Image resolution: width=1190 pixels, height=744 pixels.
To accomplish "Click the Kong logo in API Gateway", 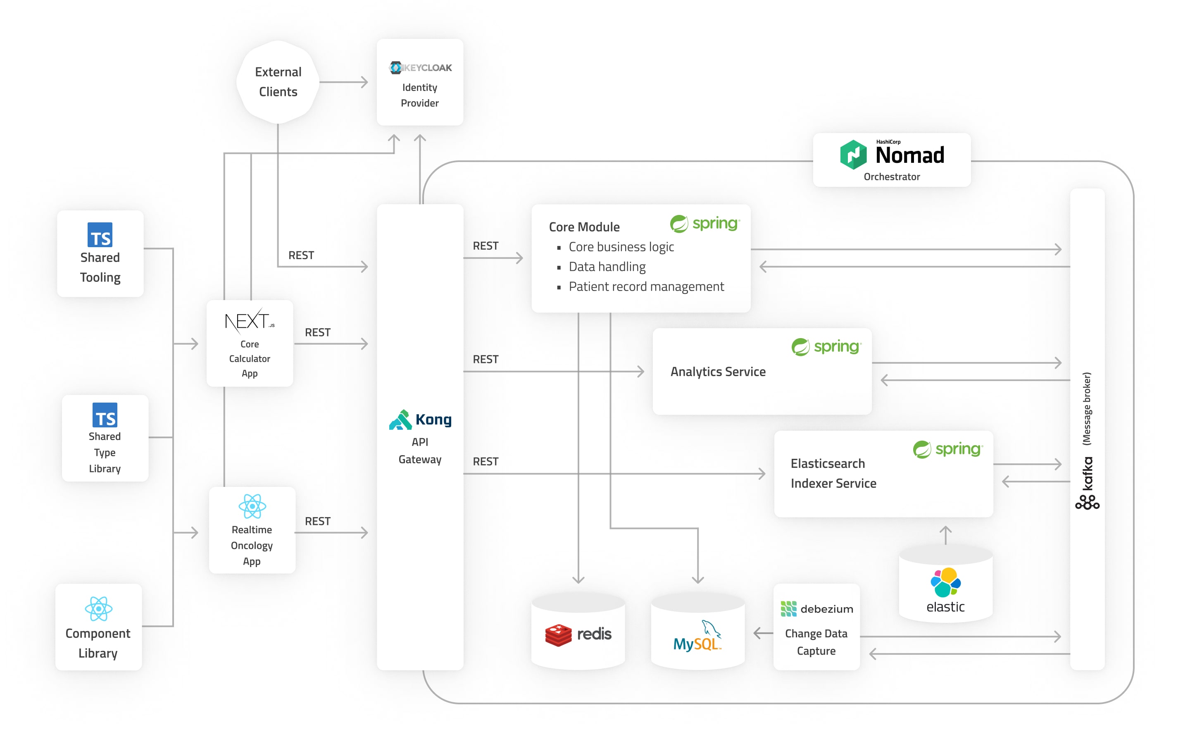I will [420, 420].
